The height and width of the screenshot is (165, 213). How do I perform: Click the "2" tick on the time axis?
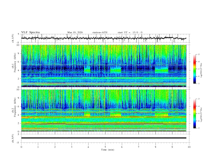pos(55,147)
